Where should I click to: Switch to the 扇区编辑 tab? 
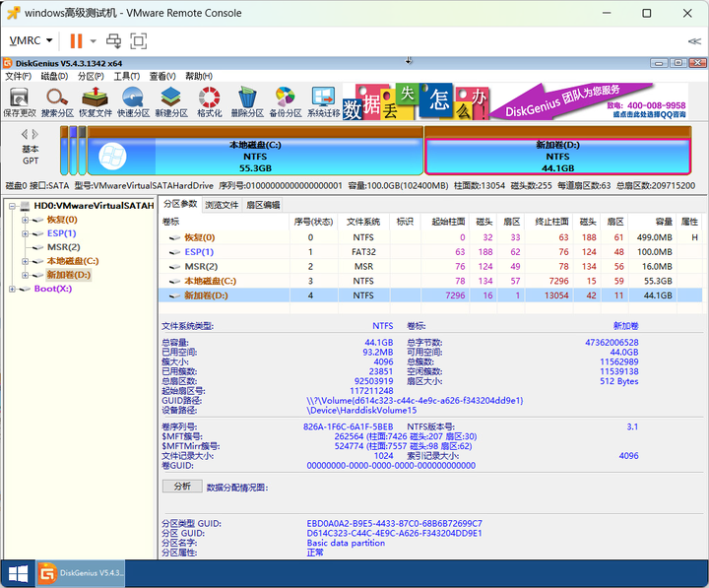coord(263,205)
